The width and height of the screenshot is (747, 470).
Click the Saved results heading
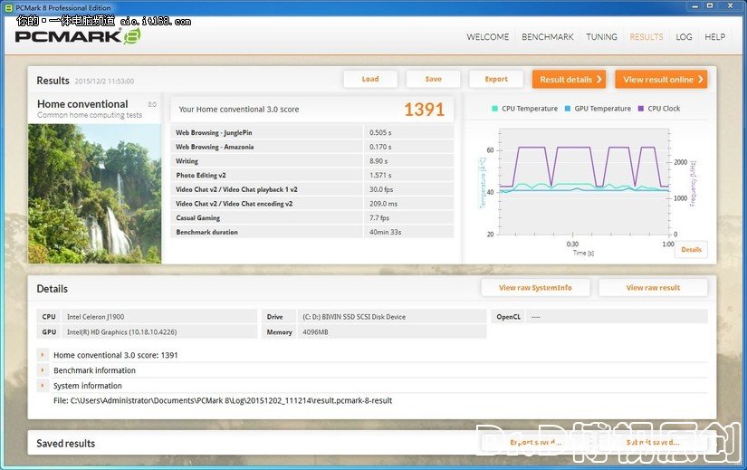66,444
